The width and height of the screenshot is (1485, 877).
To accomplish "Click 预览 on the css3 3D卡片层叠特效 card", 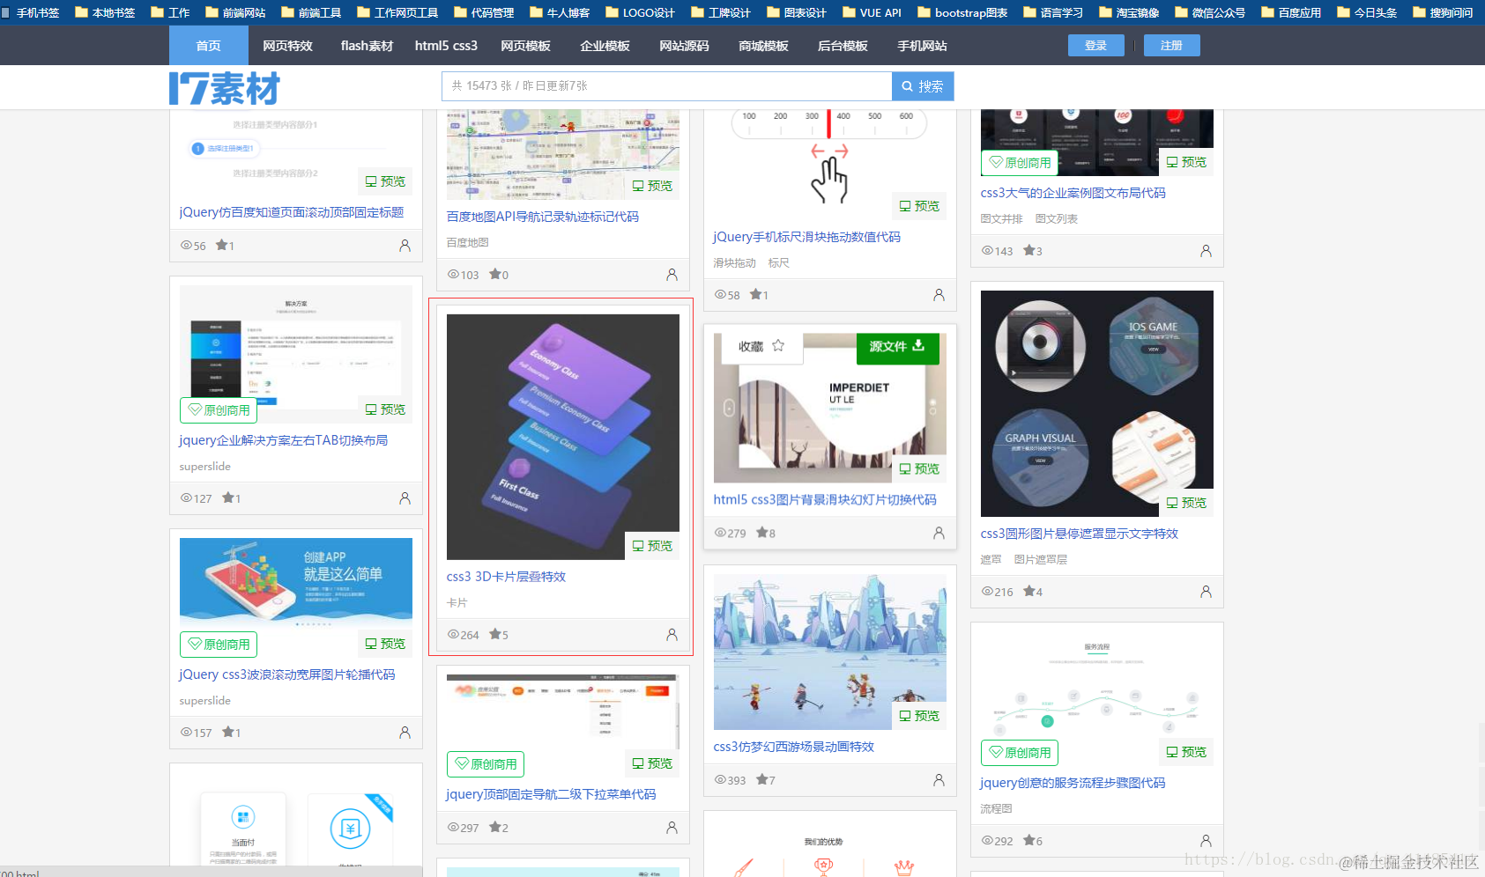I will point(652,546).
